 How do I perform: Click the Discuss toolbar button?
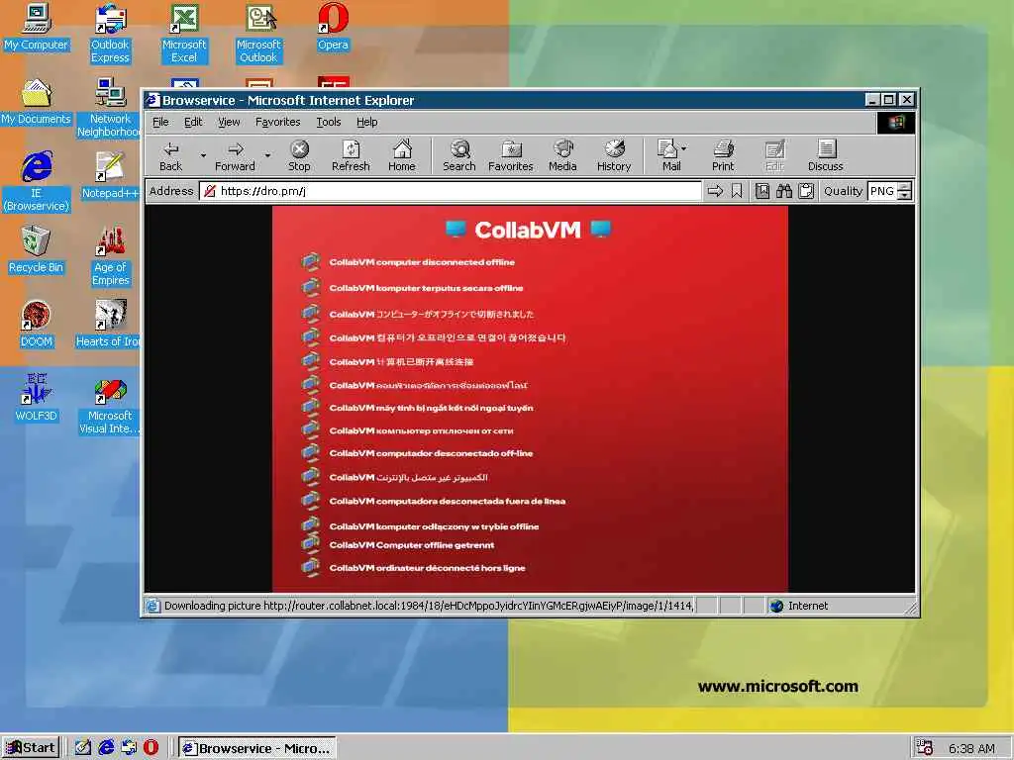pos(825,156)
